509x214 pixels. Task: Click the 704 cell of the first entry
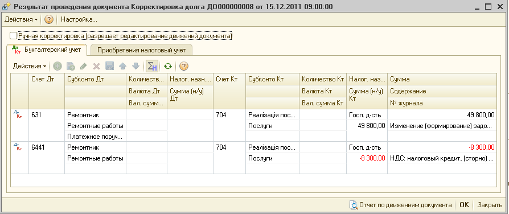pyautogui.click(x=229, y=114)
